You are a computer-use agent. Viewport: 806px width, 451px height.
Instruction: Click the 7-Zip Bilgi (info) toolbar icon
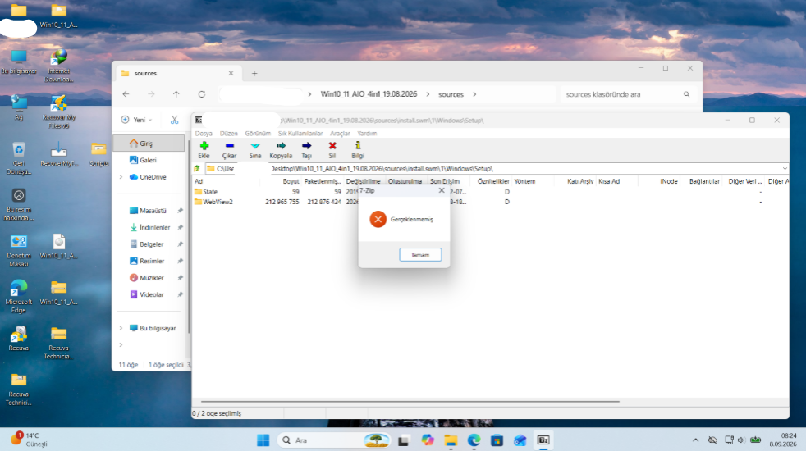(358, 149)
